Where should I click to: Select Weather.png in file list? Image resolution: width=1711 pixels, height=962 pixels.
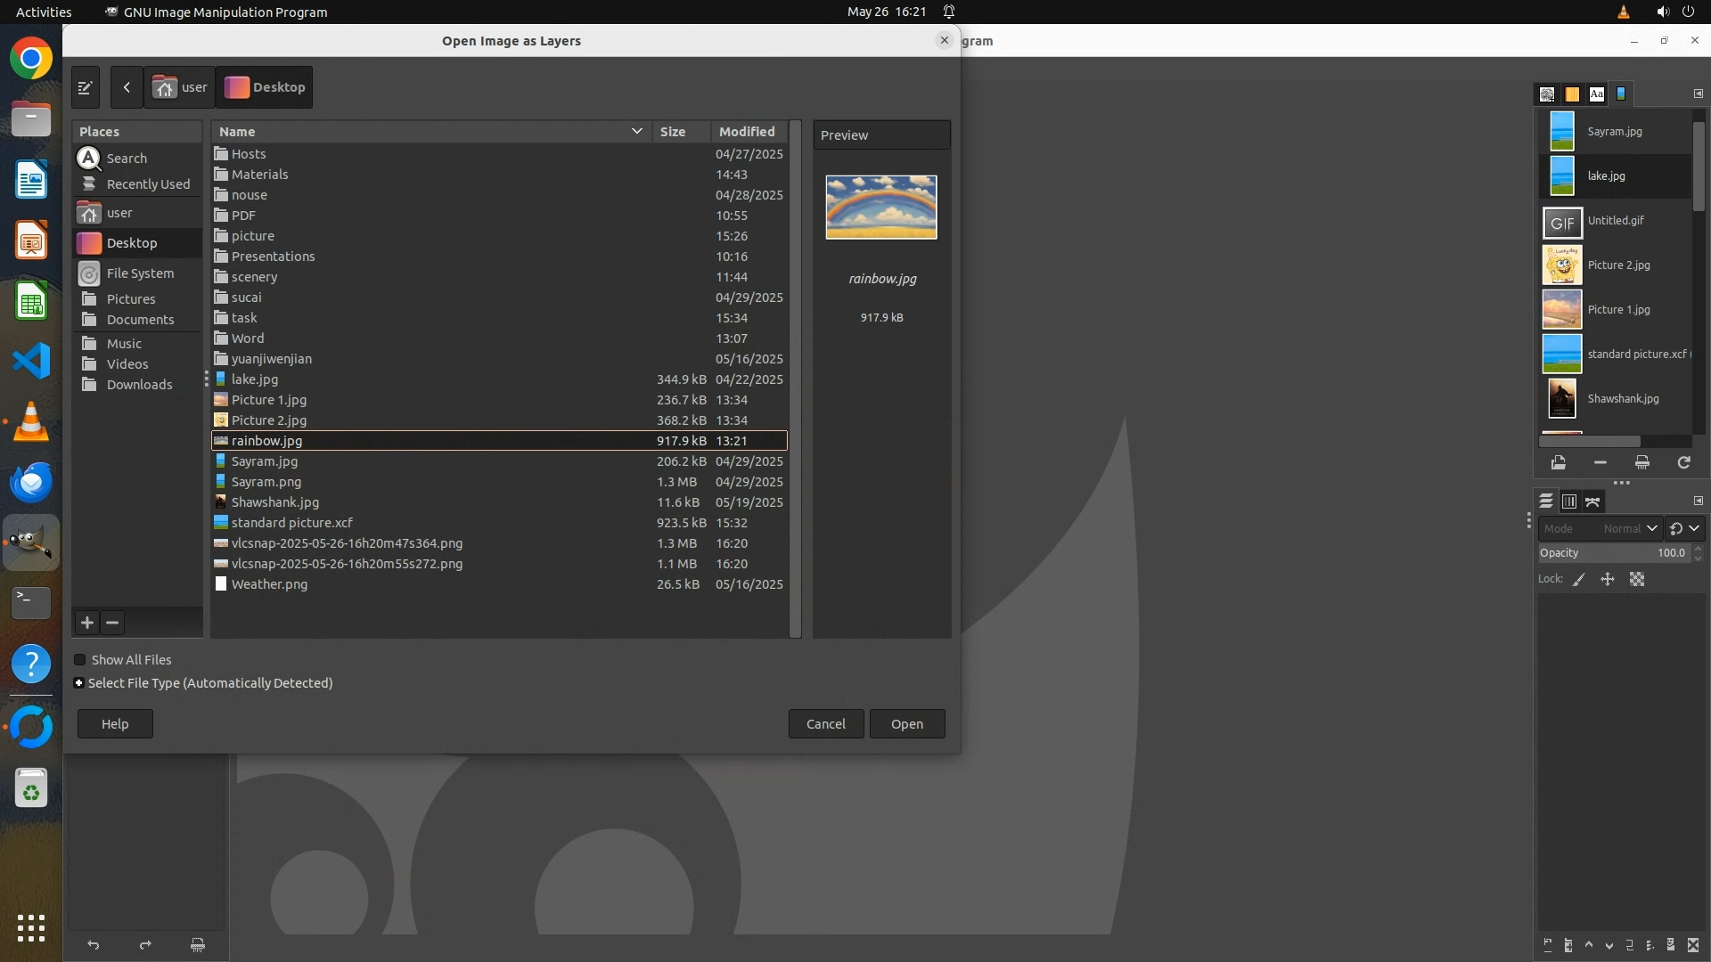point(269,584)
